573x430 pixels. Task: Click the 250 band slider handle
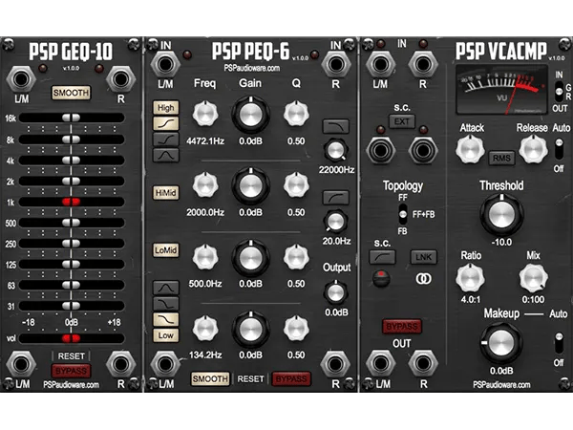click(x=71, y=243)
